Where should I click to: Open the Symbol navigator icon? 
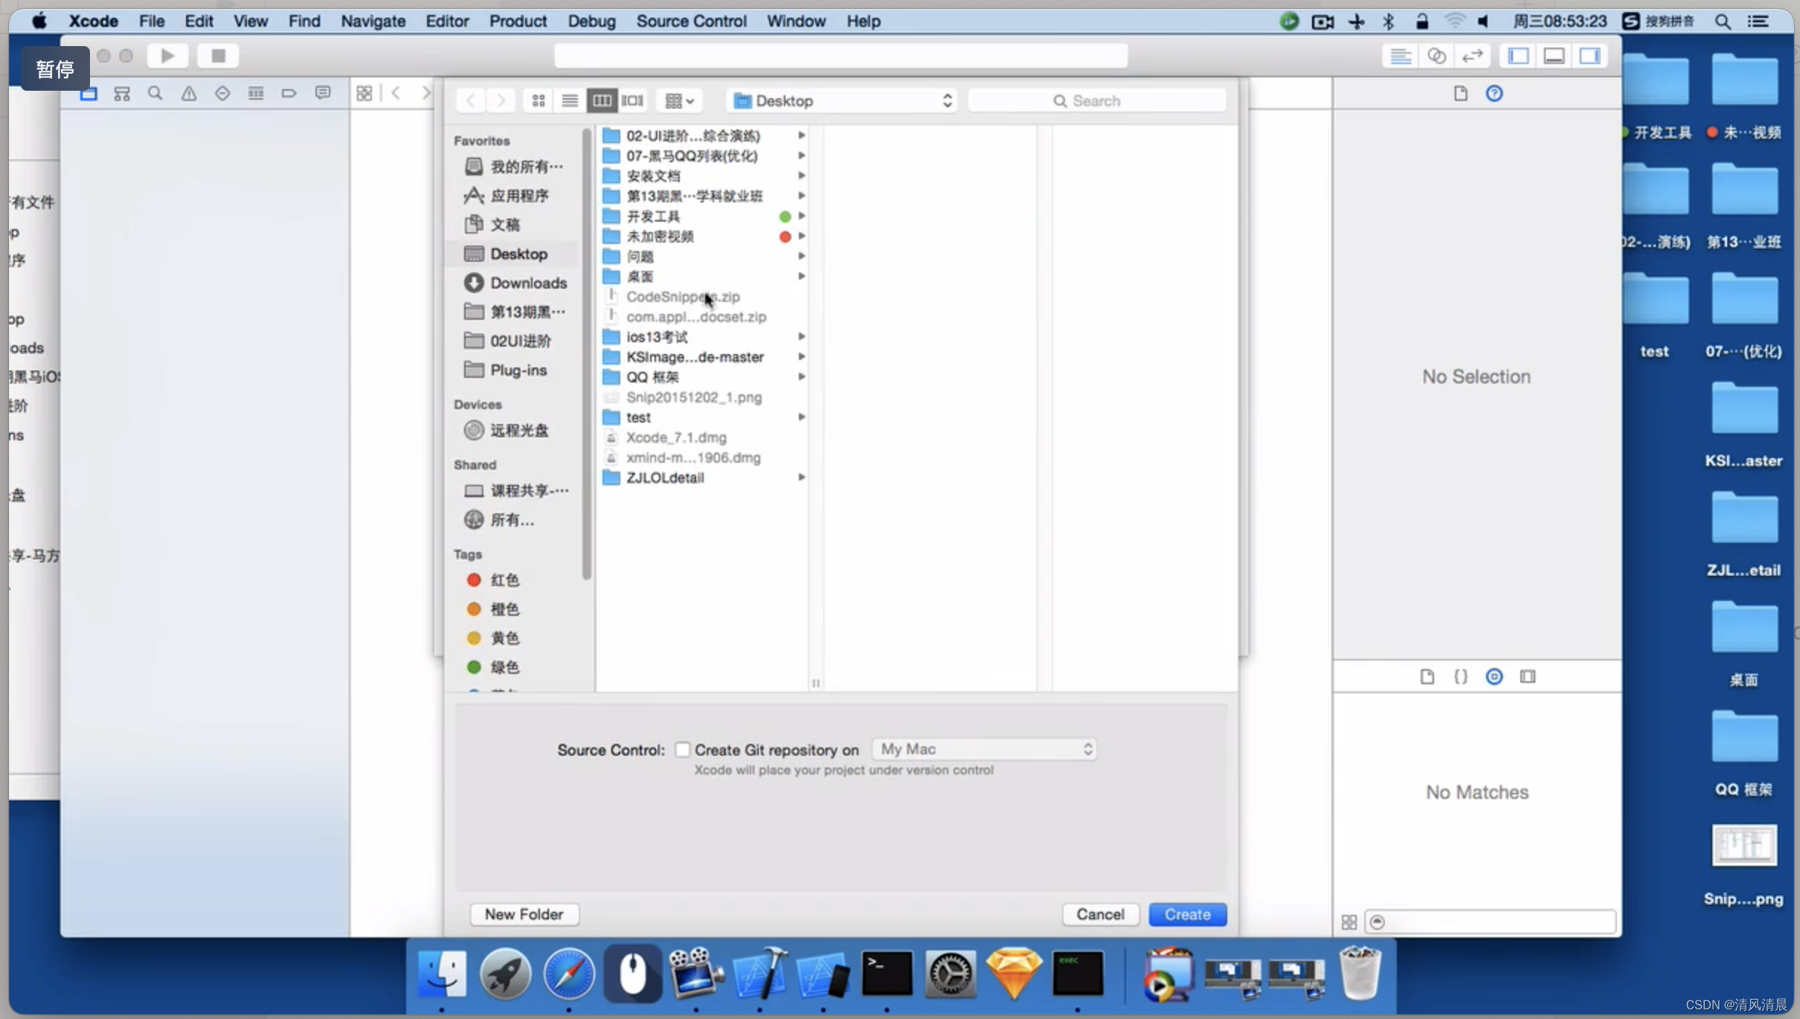click(122, 93)
